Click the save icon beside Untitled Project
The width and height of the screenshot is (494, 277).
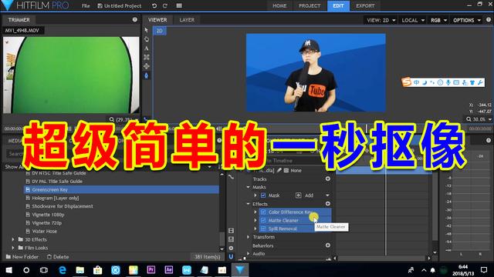[100, 5]
